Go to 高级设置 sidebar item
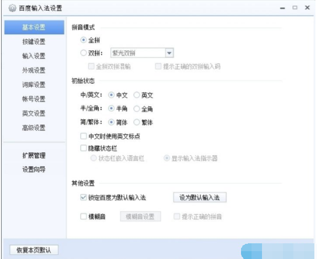The image size is (317, 259). click(x=34, y=128)
